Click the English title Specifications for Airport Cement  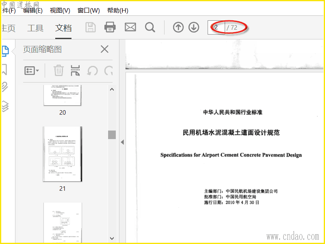pyautogui.click(x=231, y=155)
